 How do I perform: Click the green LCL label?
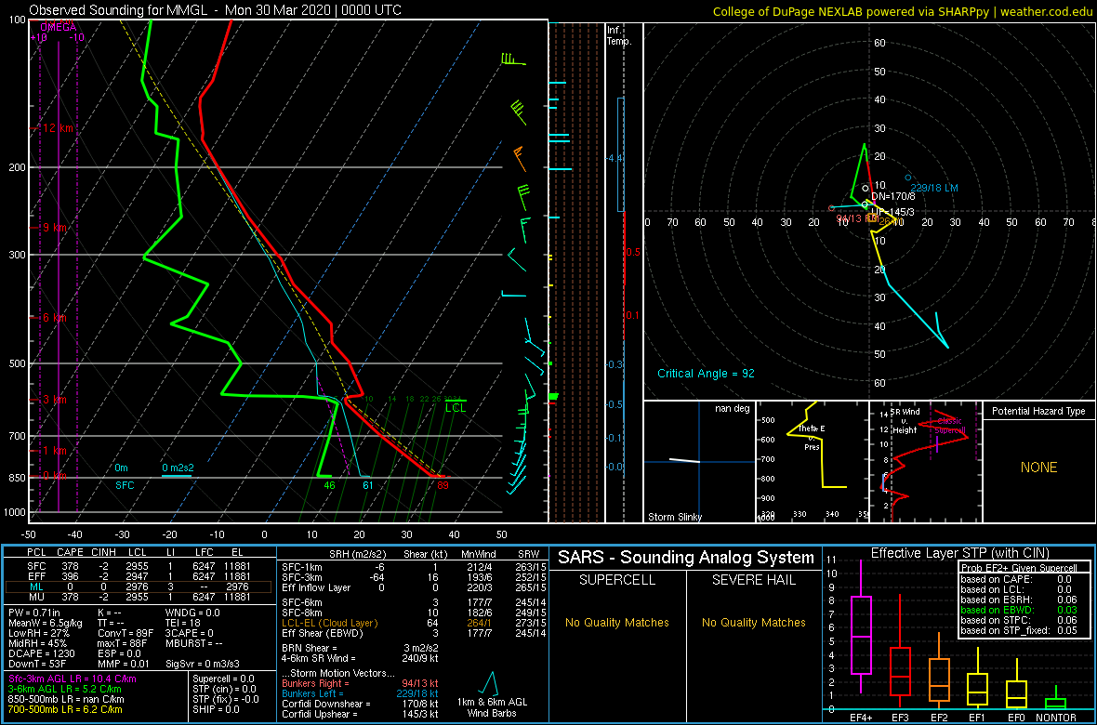(x=455, y=407)
